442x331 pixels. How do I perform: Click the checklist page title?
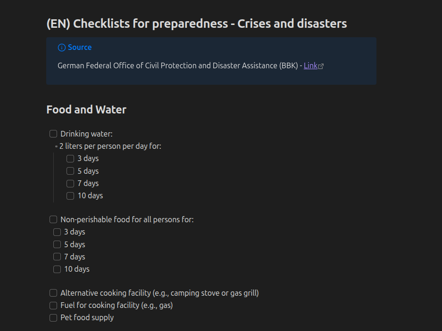click(196, 24)
